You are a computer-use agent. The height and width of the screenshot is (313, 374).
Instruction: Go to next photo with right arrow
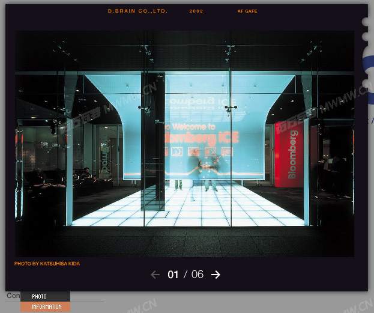(216, 275)
